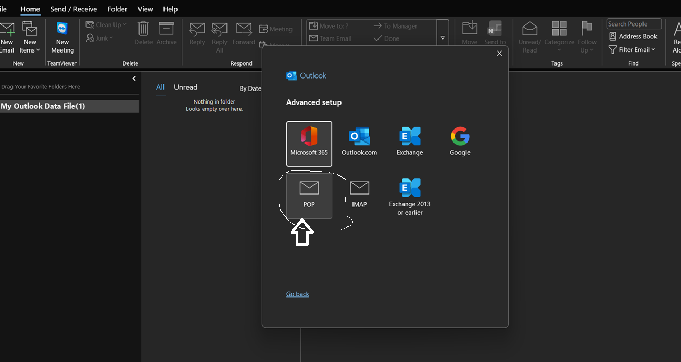Show All messages tab
Viewport: 681px width, 362px height.
160,87
